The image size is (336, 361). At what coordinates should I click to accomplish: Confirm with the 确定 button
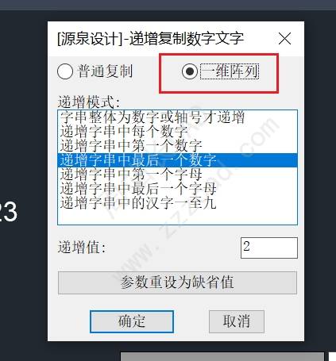coord(132,321)
